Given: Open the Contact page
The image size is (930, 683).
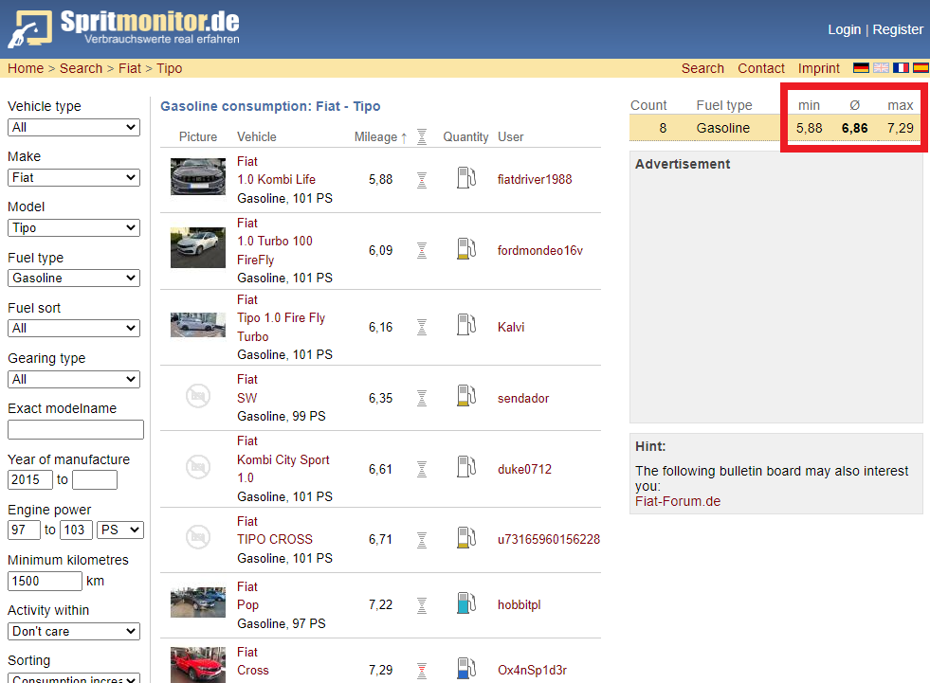Looking at the screenshot, I should tap(761, 68).
